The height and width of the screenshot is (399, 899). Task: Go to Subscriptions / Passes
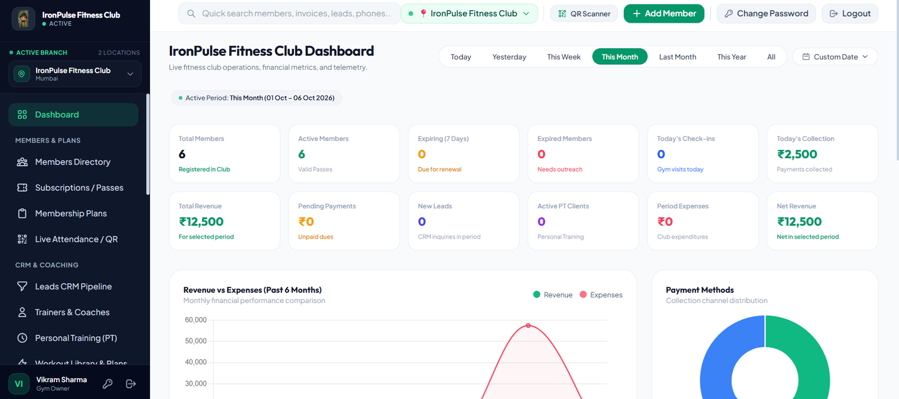73,187
